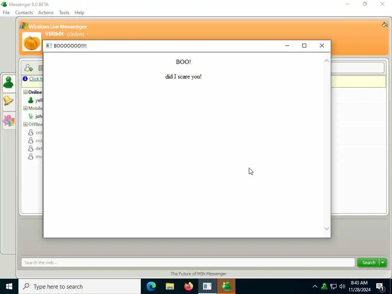Image resolution: width=392 pixels, height=294 pixels.
Task: Launch Microsoft Edge from taskbar
Action: [151, 286]
